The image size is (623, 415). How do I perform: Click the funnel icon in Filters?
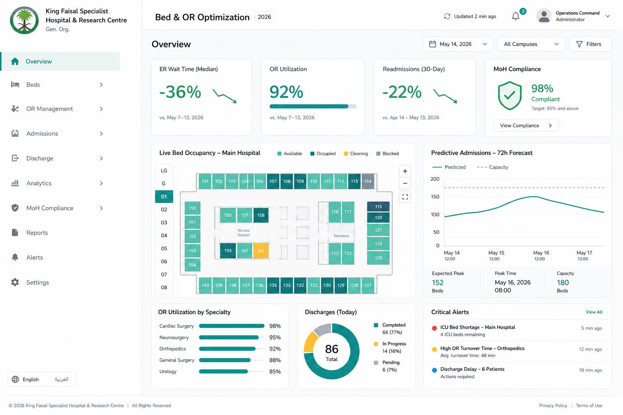579,44
